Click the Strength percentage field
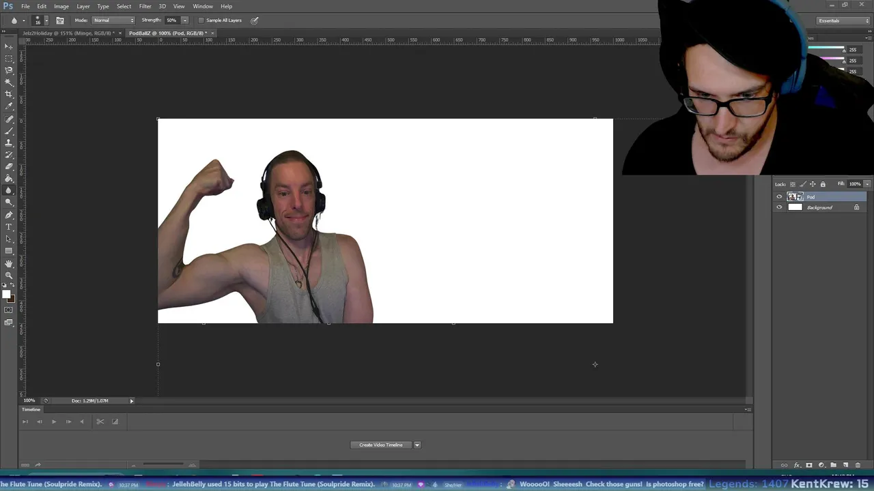 171,20
